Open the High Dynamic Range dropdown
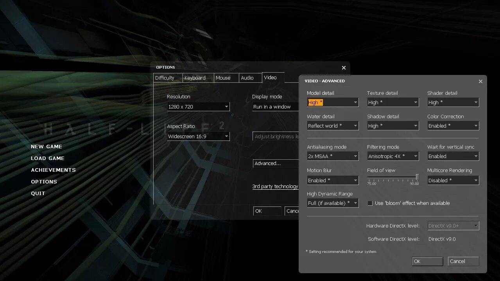 (333, 203)
